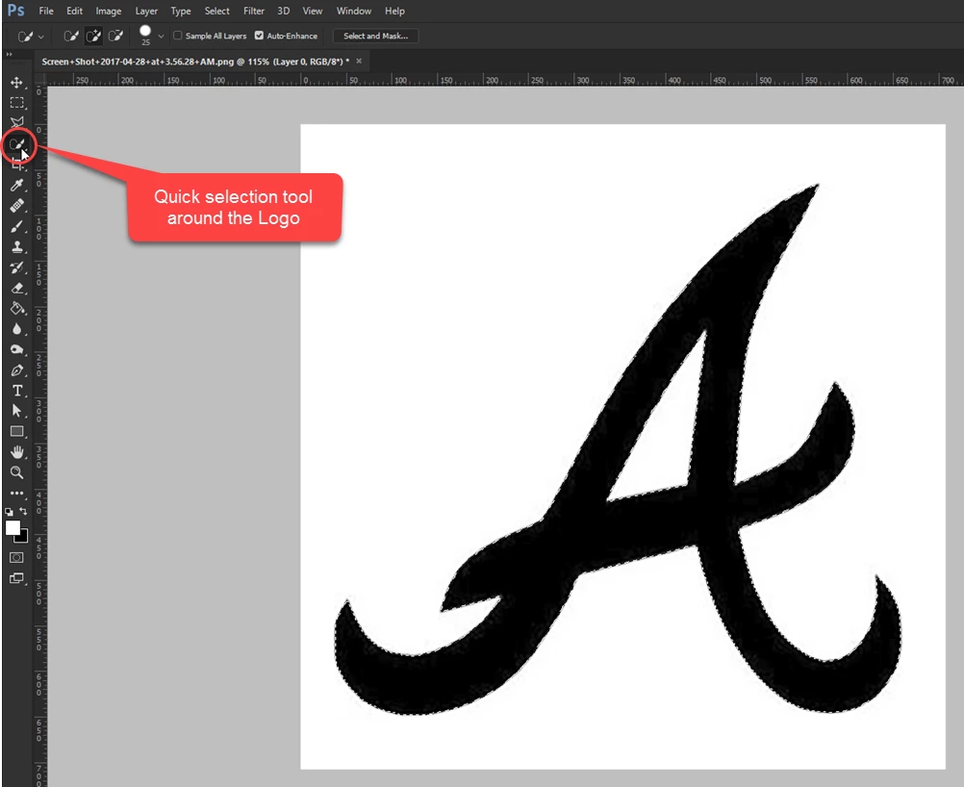
Task: Open the File menu
Action: pyautogui.click(x=46, y=12)
